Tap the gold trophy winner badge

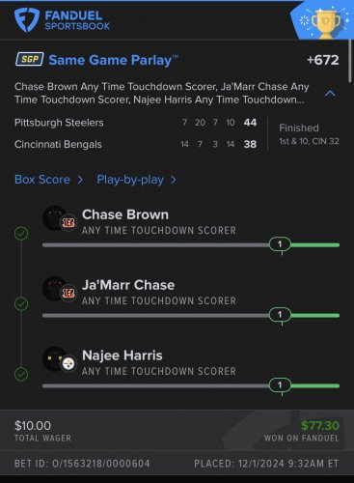click(326, 23)
